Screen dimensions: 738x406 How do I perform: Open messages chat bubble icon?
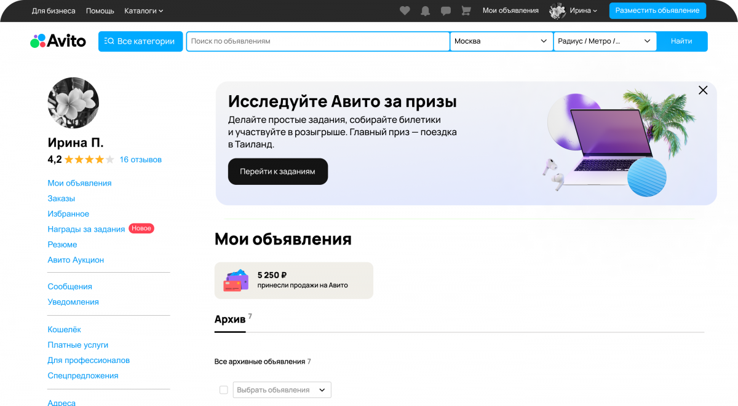click(x=446, y=10)
